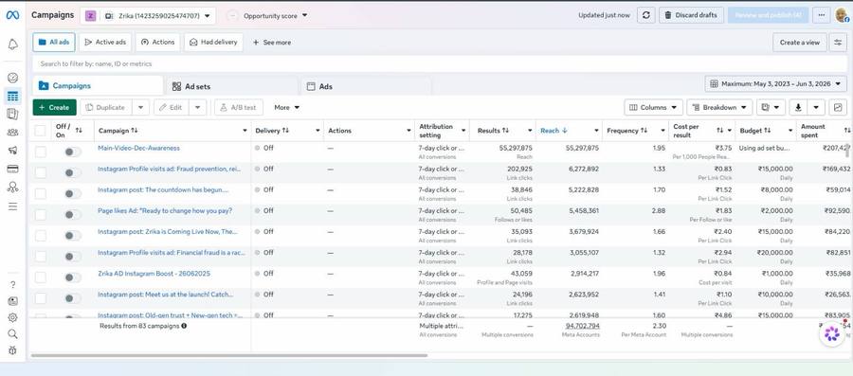Open Breakdown dropdown
The height and width of the screenshot is (376, 853).
(719, 108)
